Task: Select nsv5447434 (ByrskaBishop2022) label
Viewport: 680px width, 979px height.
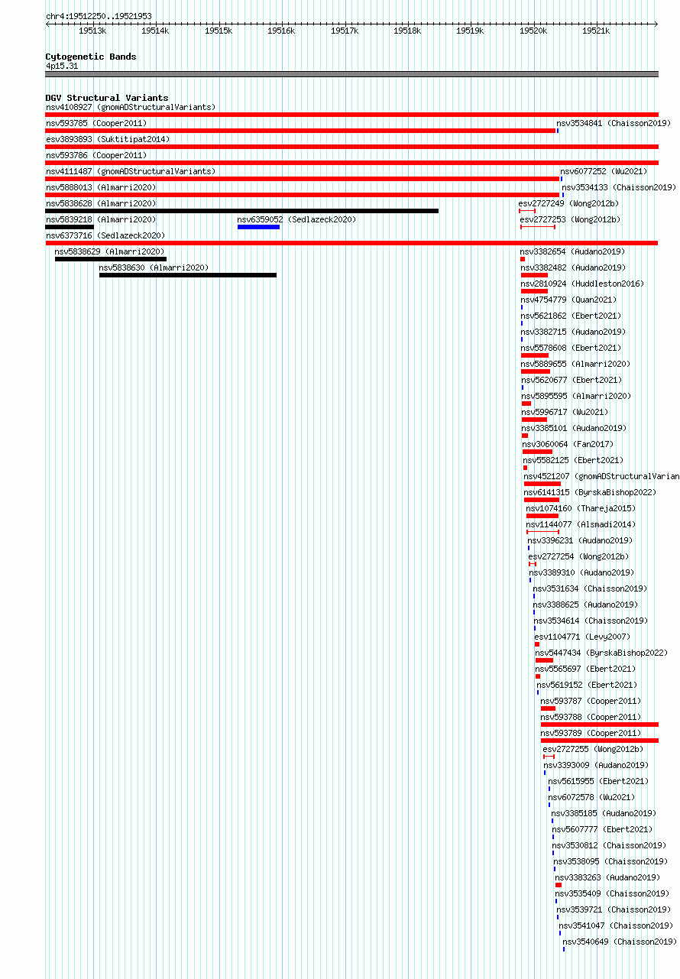Action: [601, 653]
